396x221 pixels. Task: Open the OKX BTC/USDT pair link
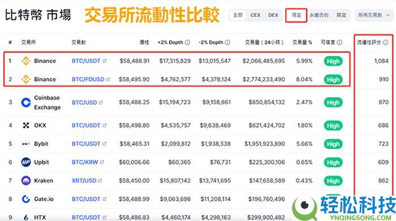(x=86, y=125)
